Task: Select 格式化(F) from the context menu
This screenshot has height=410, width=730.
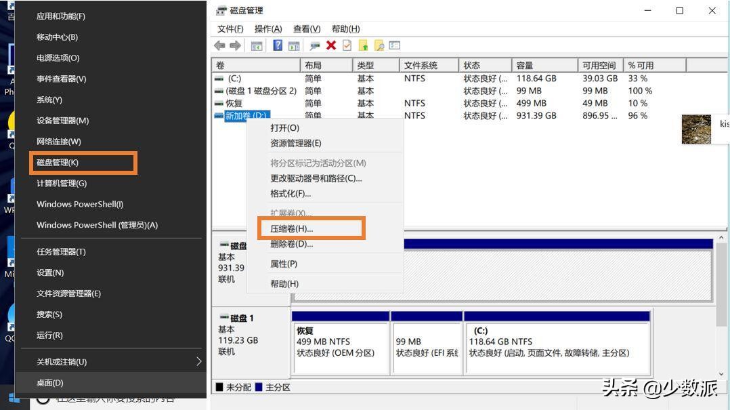Action: [x=290, y=193]
